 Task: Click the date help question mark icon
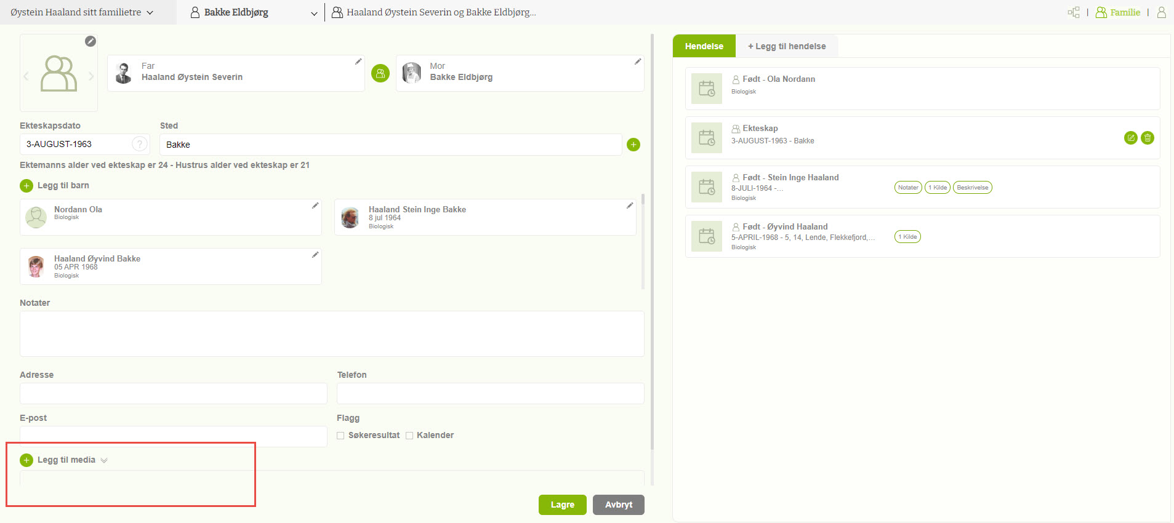pyautogui.click(x=140, y=144)
